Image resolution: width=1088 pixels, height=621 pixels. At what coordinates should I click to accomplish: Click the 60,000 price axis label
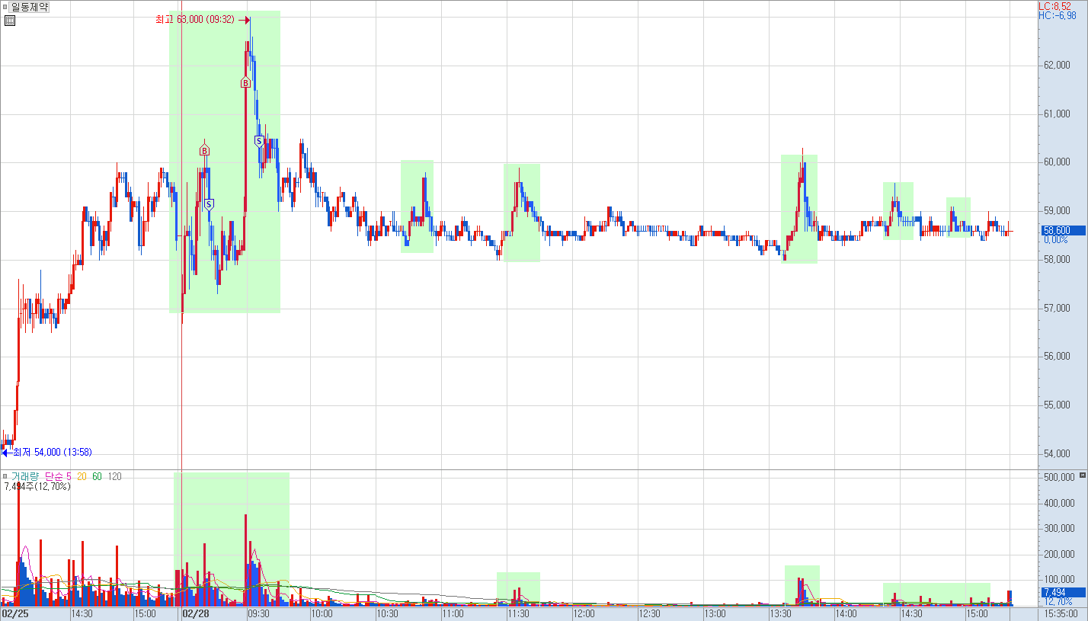coord(1058,162)
